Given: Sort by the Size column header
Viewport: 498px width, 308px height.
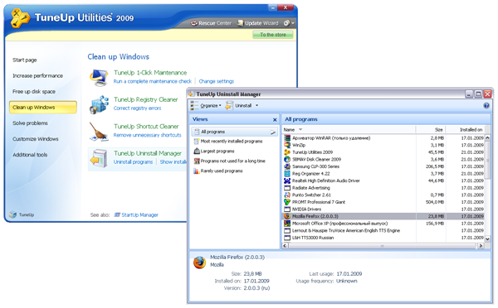Looking at the screenshot, I should point(431,130).
